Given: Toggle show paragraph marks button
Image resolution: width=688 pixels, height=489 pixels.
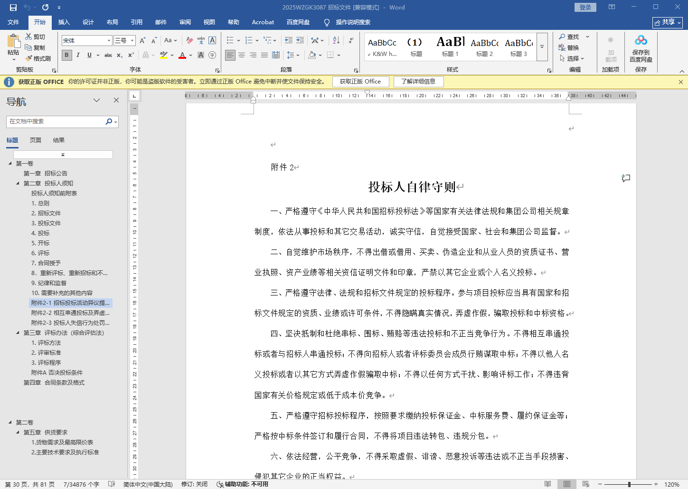Looking at the screenshot, I should [352, 40].
